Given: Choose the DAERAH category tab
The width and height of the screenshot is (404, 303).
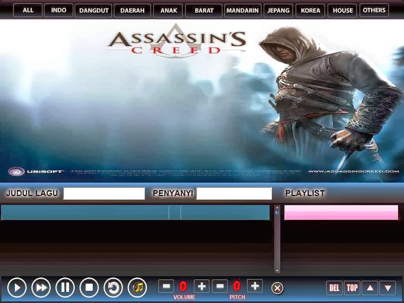Looking at the screenshot, I should pos(133,11).
